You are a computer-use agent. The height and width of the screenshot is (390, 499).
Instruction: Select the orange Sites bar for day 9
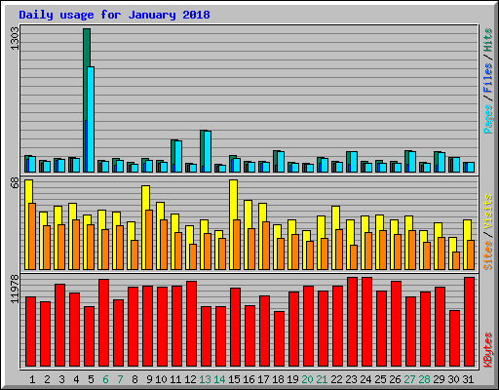click(149, 240)
